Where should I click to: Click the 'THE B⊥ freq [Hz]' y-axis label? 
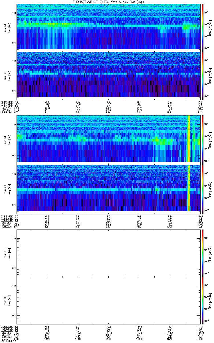(7, 253)
